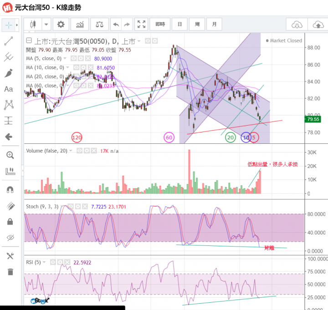The image size is (328, 310).
Task: Switch the chart to fullscreen mode
Action: 141,25
